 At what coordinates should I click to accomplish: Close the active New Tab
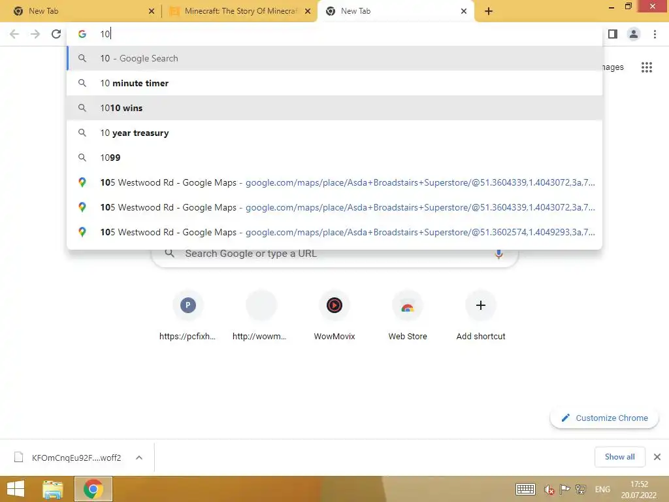(x=464, y=12)
